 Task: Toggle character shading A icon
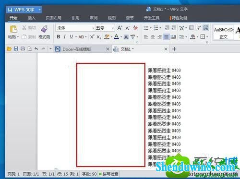tap(126, 37)
